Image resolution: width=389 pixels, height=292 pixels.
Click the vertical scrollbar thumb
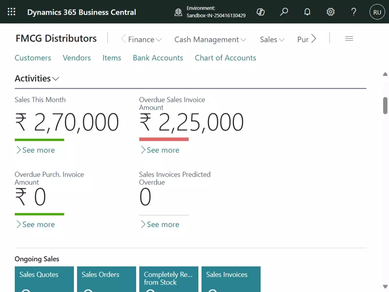click(385, 106)
